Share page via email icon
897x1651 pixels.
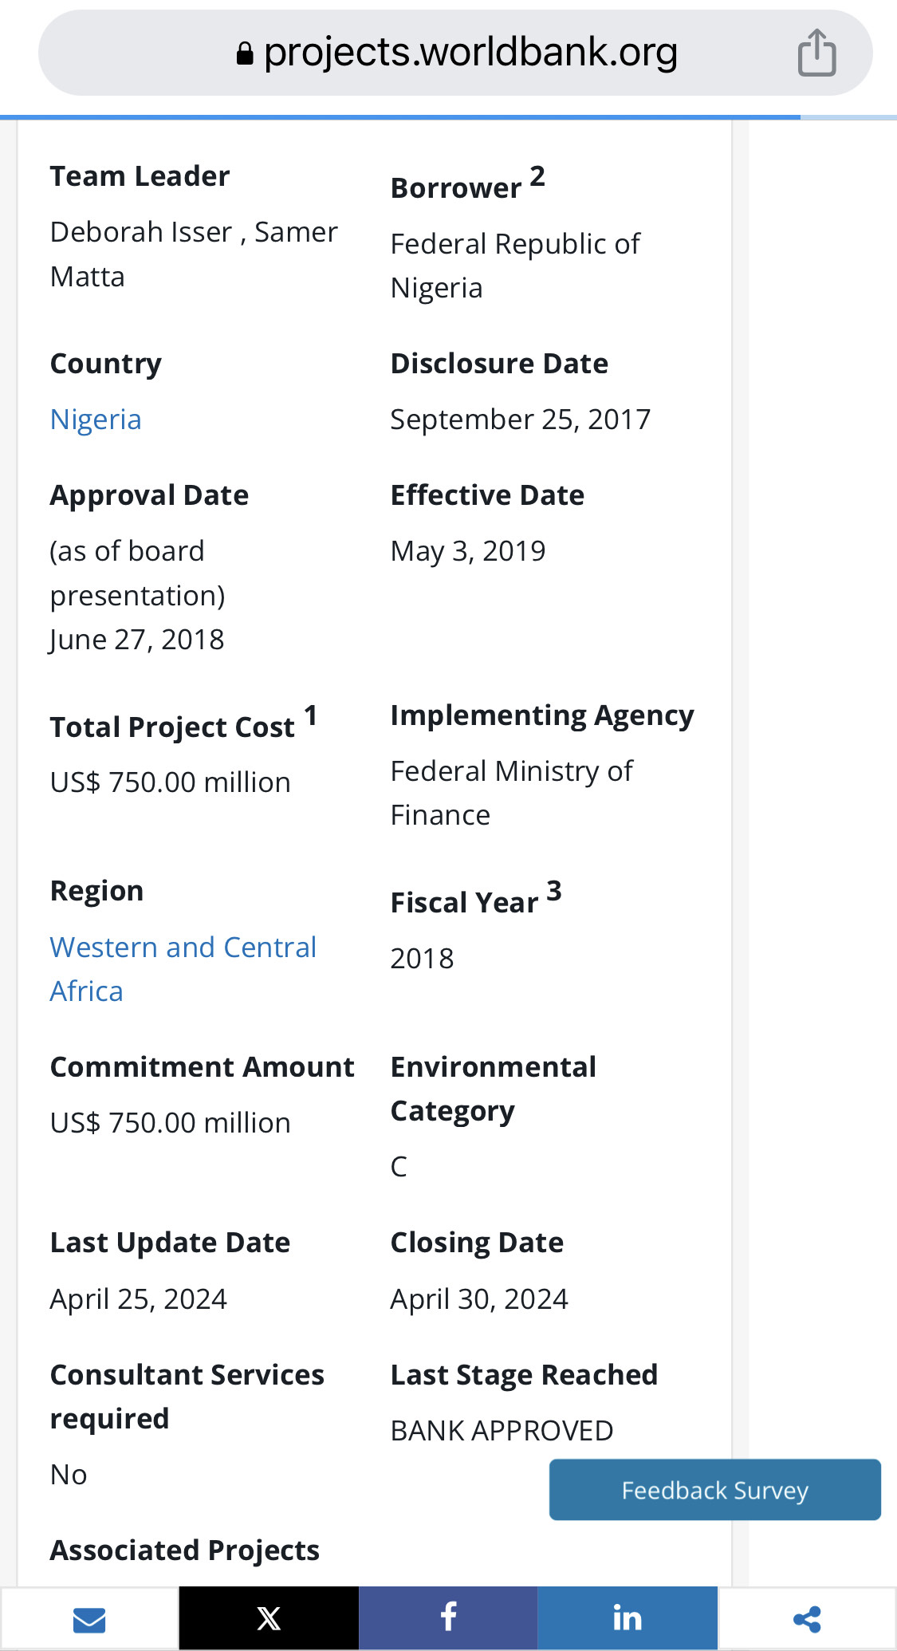tap(89, 1618)
